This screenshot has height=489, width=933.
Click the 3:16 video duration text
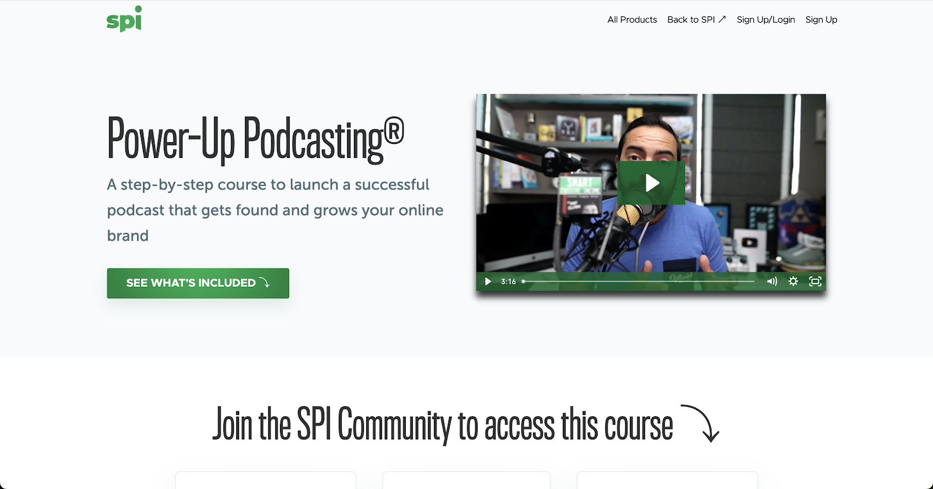click(x=508, y=282)
